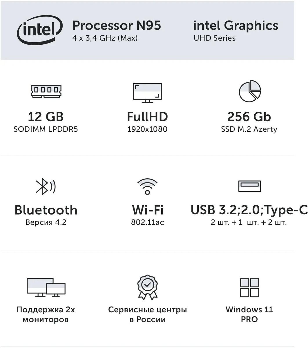Click the dual monitors icon
Viewport: 308px width, 348px height.
46,287
